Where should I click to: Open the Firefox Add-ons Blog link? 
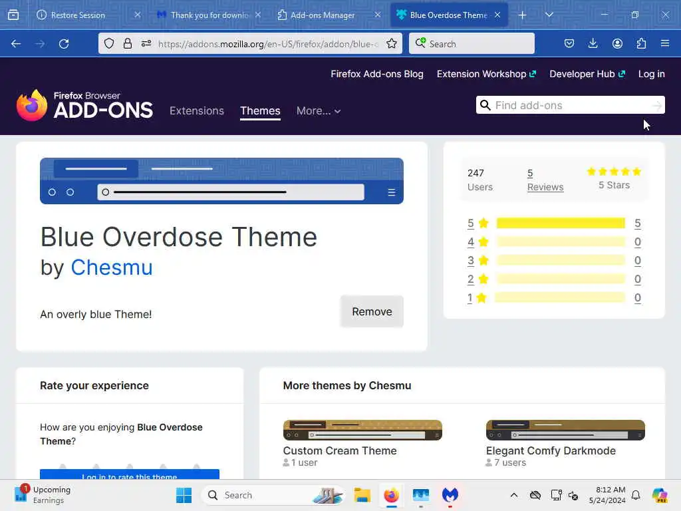tap(377, 75)
